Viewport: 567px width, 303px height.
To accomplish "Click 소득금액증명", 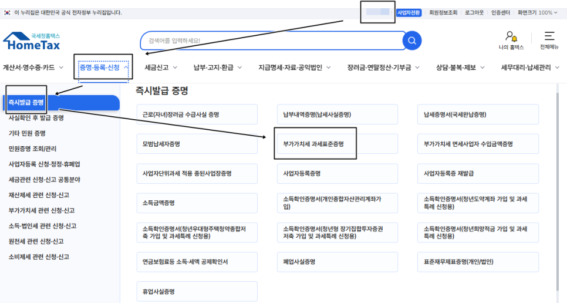I will tap(197, 203).
